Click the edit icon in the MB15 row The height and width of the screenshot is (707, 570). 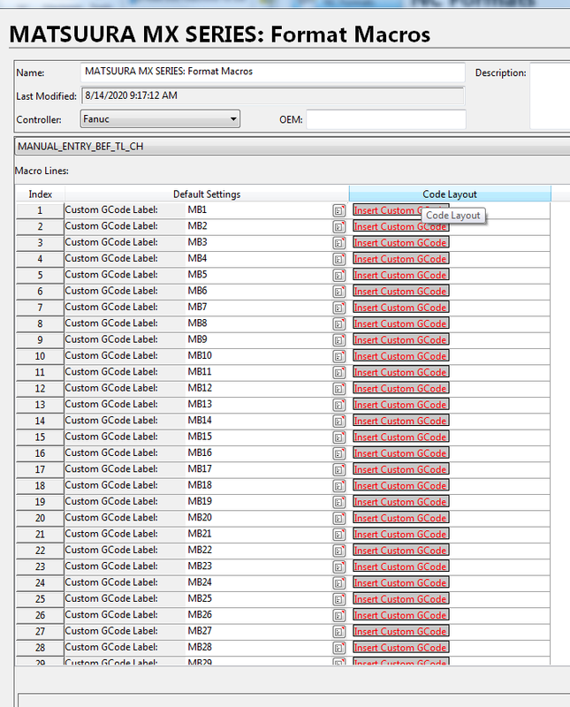click(x=339, y=437)
